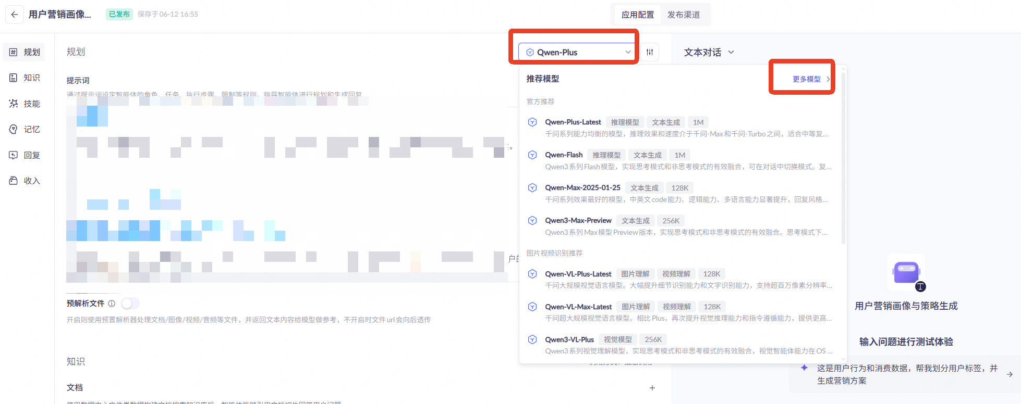Open the 收入 sidebar section
1021x404 pixels.
(25, 181)
